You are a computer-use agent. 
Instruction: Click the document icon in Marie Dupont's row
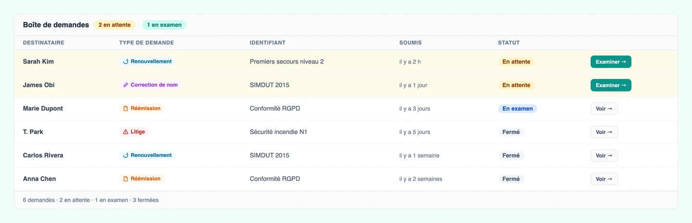click(126, 109)
